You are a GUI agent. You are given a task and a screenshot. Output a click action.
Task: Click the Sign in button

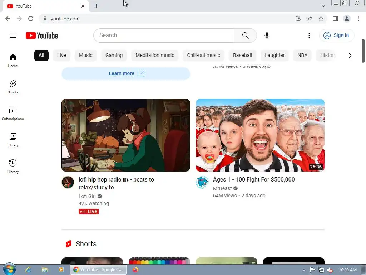(x=337, y=35)
